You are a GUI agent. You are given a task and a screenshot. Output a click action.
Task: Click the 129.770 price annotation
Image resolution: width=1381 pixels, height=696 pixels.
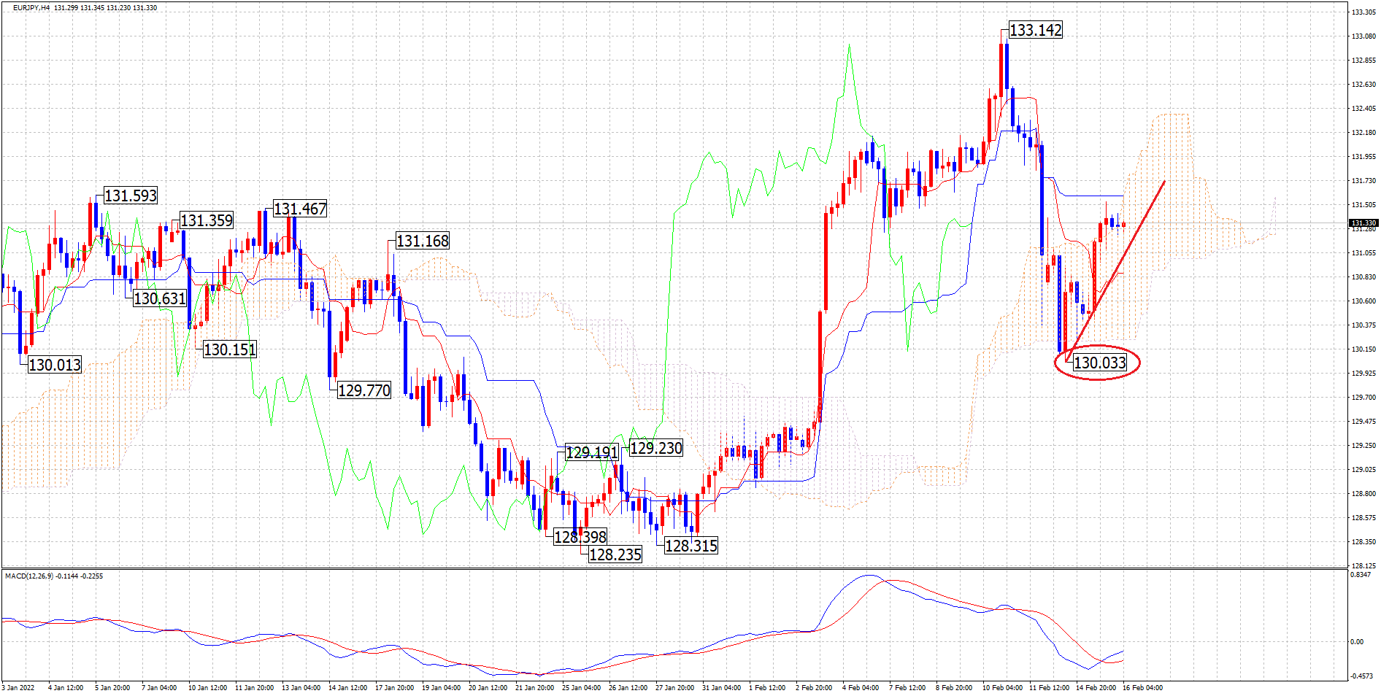(x=364, y=390)
